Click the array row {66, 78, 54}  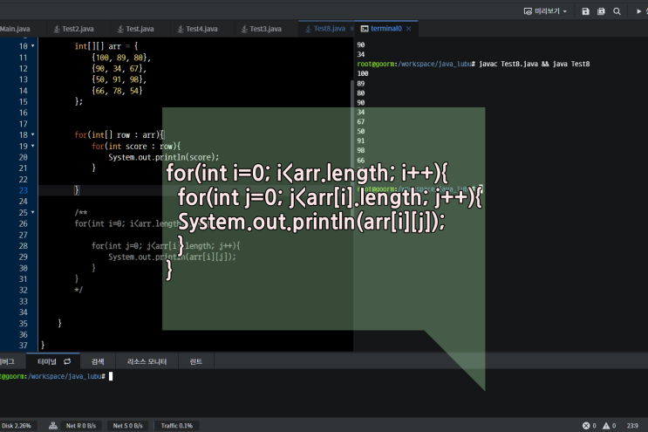pos(117,91)
